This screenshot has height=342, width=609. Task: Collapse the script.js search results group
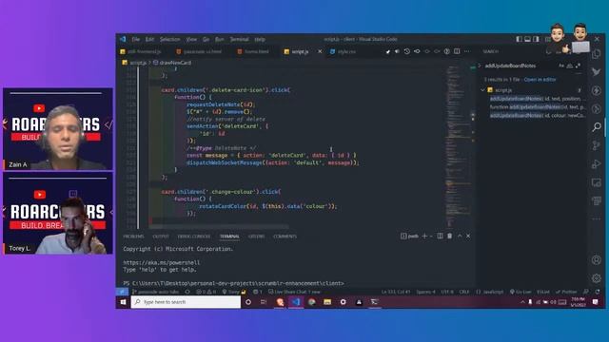click(482, 90)
